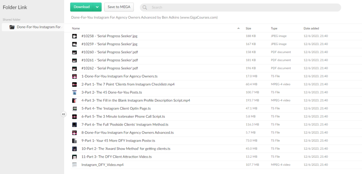
Task: Click the 60.4 MB size cell
Action: [251, 84]
